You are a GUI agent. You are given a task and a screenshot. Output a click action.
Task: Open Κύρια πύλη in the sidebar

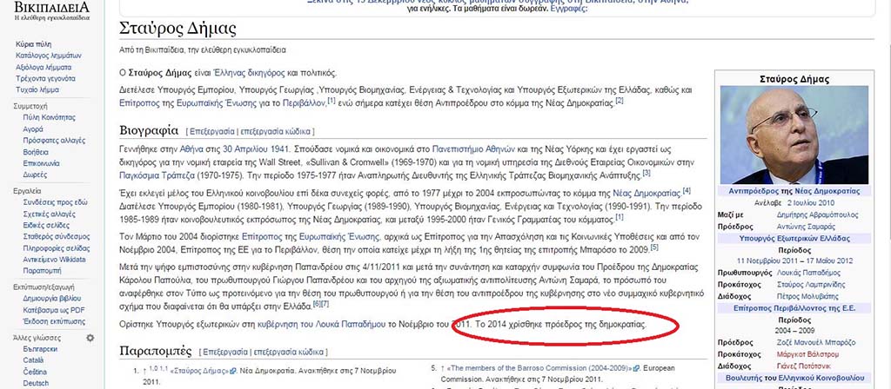point(34,43)
